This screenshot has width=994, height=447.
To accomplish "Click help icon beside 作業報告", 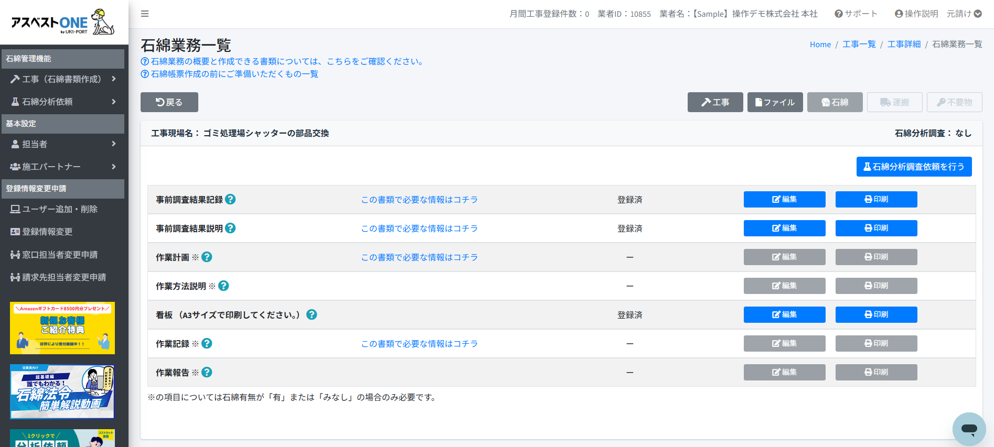I will [x=207, y=373].
